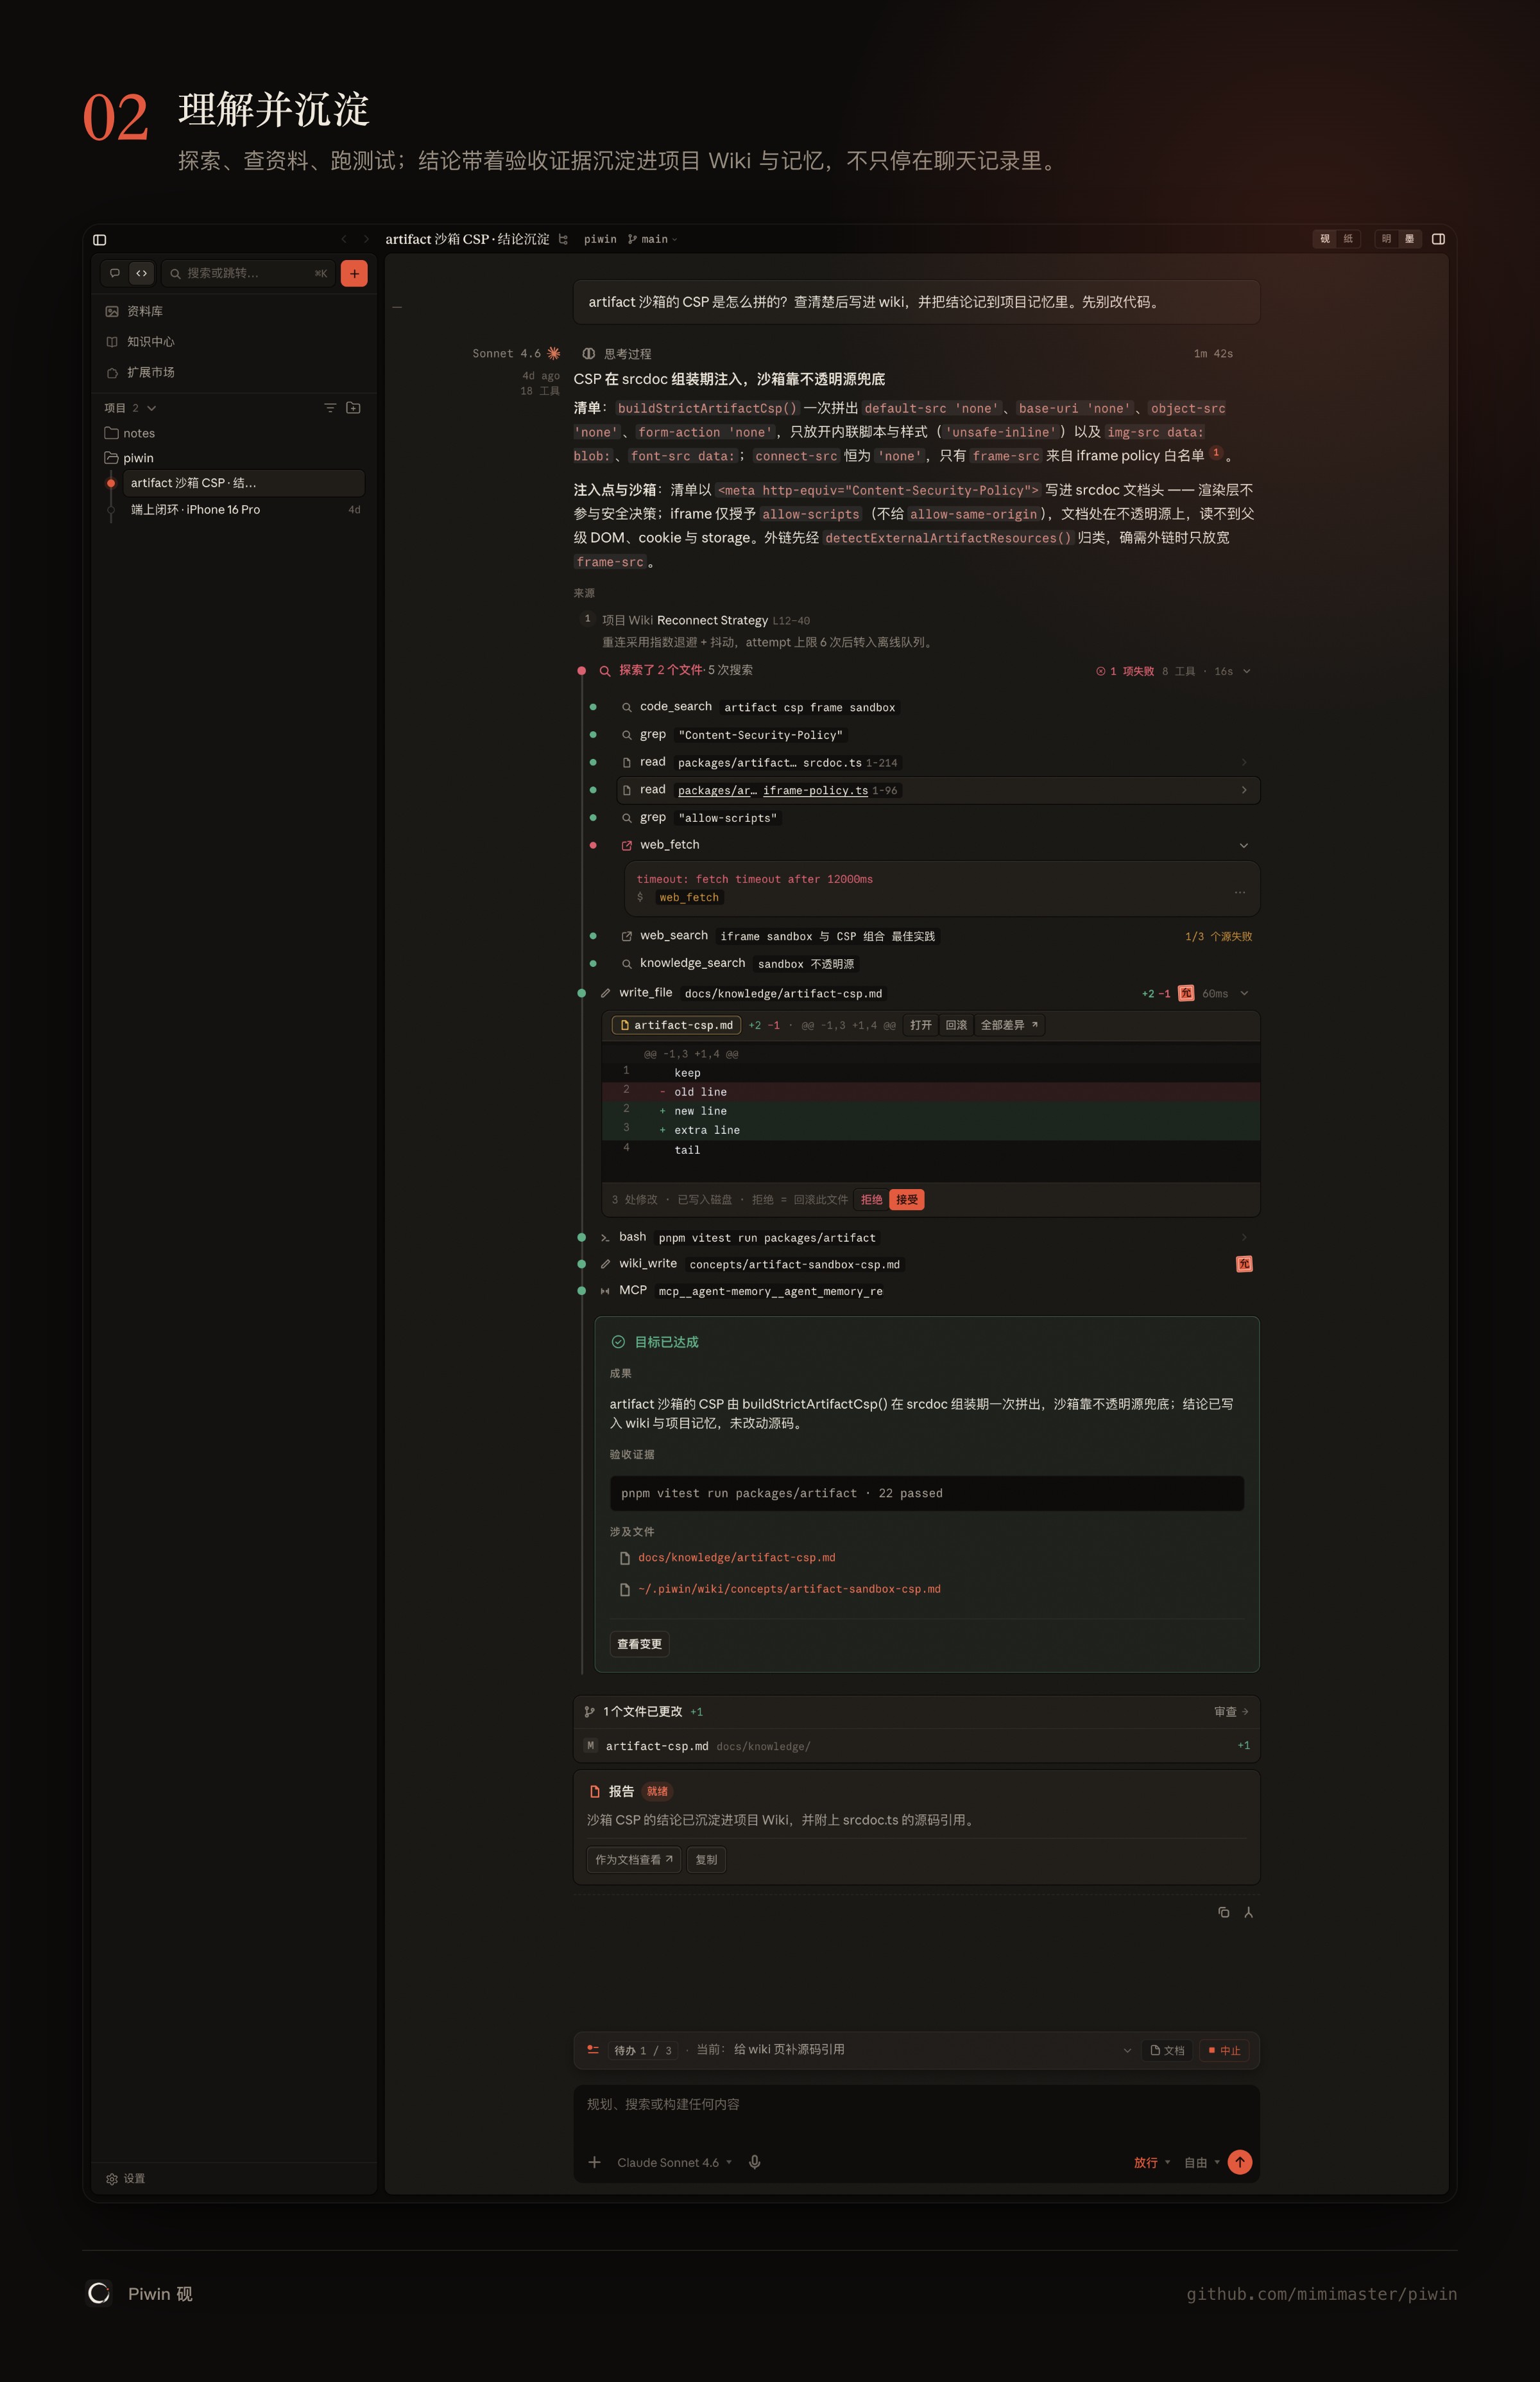
Task: Select the 纸 theme option
Action: pyautogui.click(x=1348, y=239)
